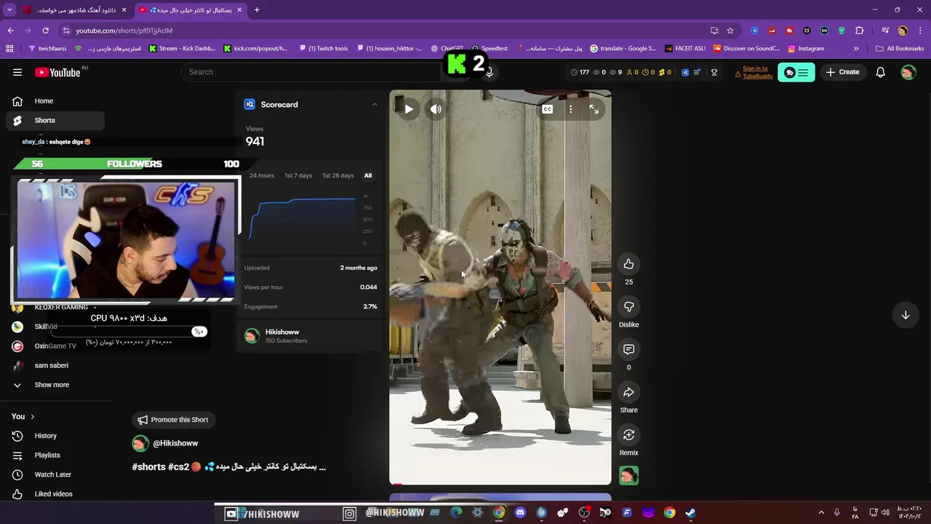Screen dimensions: 931x524
Task: Open a new Chrome tab
Action: pyautogui.click(x=257, y=10)
